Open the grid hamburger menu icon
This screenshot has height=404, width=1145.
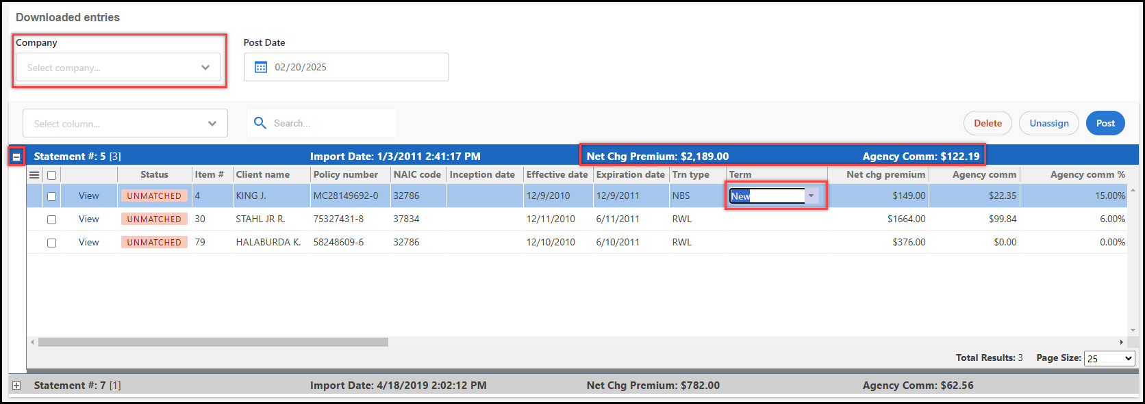click(x=34, y=175)
